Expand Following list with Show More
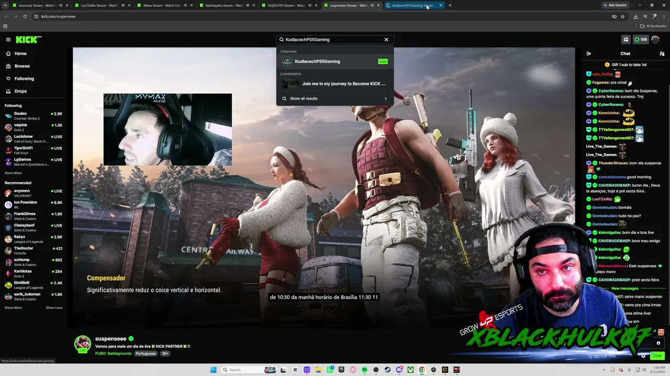The height and width of the screenshot is (376, 670). point(13,173)
